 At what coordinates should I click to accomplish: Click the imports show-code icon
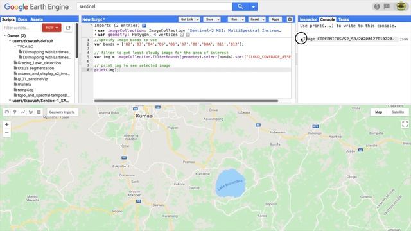click(x=144, y=26)
